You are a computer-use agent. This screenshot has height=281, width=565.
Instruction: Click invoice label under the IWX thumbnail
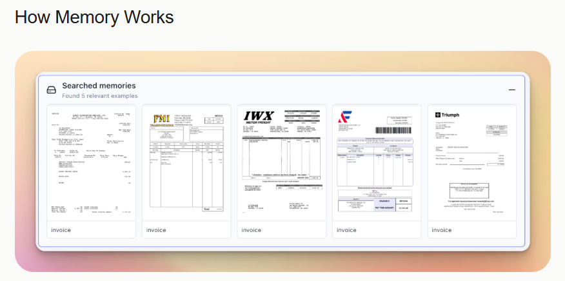(x=251, y=230)
